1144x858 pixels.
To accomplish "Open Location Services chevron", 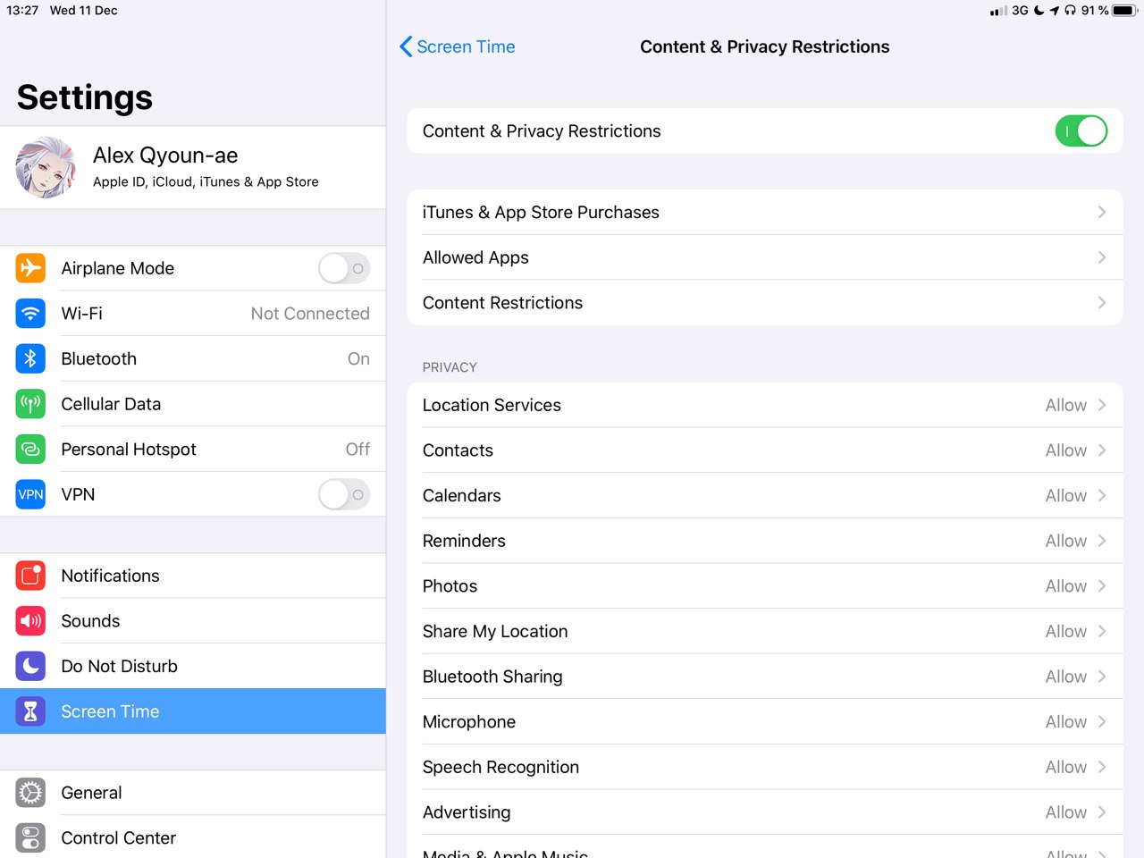I will (1102, 405).
